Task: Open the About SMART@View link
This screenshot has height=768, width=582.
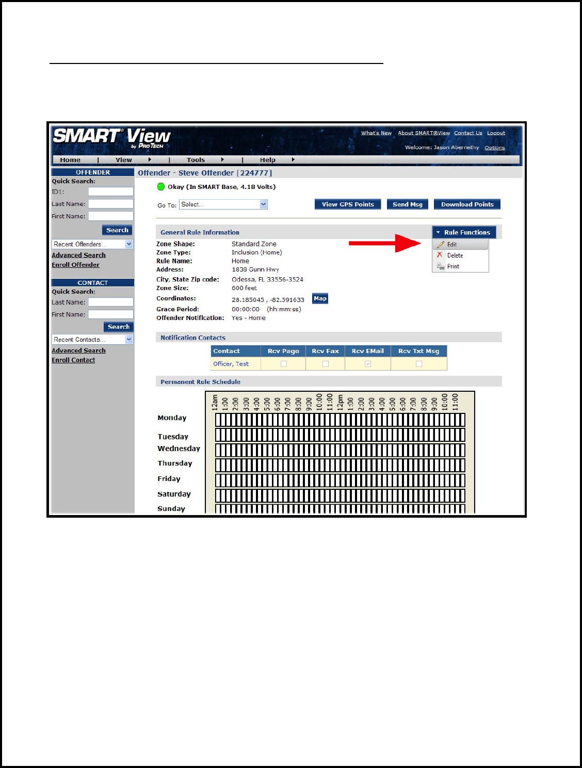Action: (424, 133)
